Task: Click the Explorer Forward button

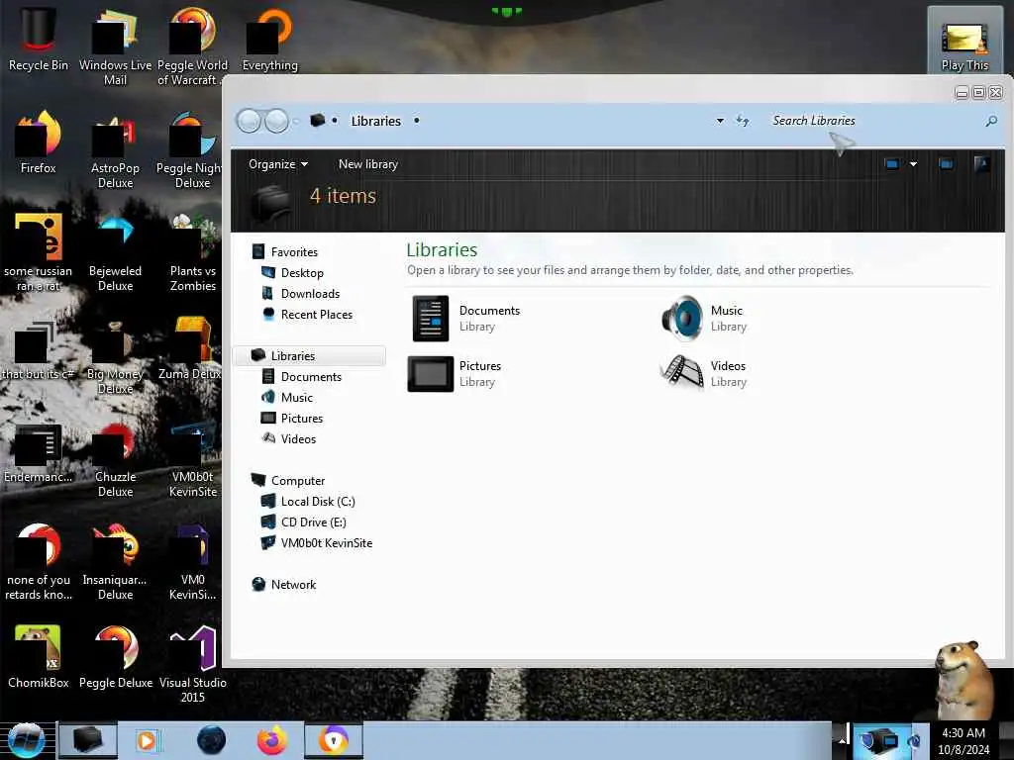Action: (x=277, y=121)
